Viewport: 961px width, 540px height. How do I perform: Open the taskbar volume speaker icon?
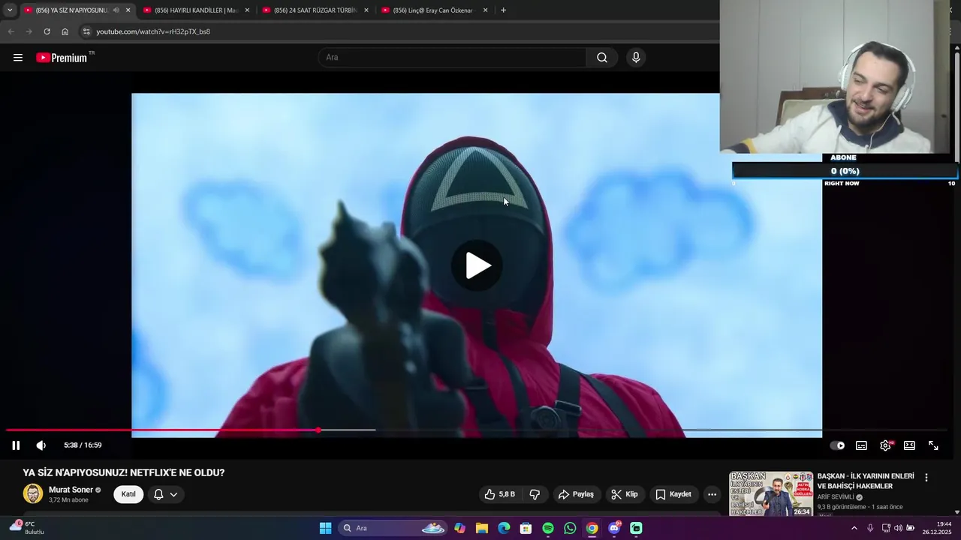tap(898, 529)
